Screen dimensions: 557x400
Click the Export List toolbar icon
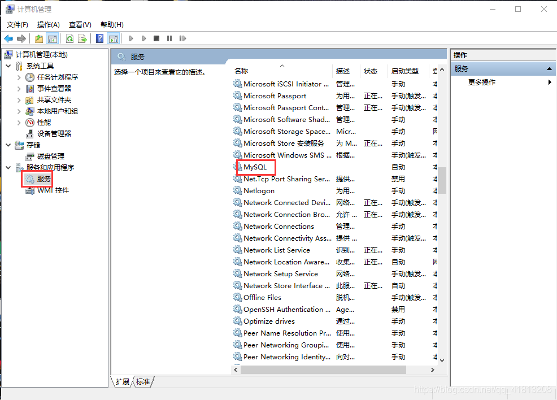(82, 38)
